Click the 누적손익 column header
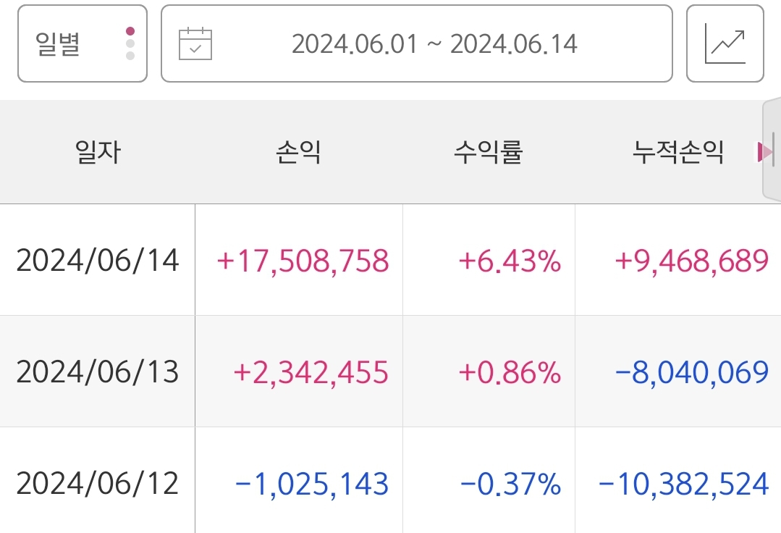This screenshot has height=533, width=781. click(677, 152)
